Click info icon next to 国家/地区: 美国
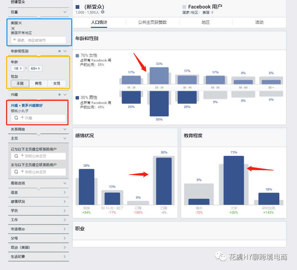The width and height of the screenshot is (297, 270). (212, 12)
